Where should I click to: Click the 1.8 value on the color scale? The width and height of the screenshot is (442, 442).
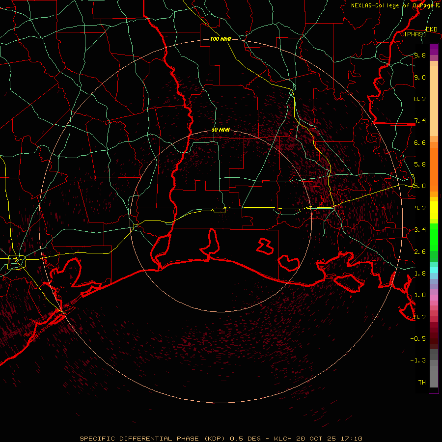click(x=420, y=274)
